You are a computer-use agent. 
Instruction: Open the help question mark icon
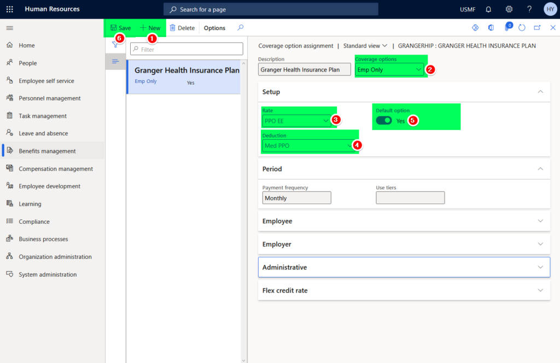pyautogui.click(x=529, y=9)
